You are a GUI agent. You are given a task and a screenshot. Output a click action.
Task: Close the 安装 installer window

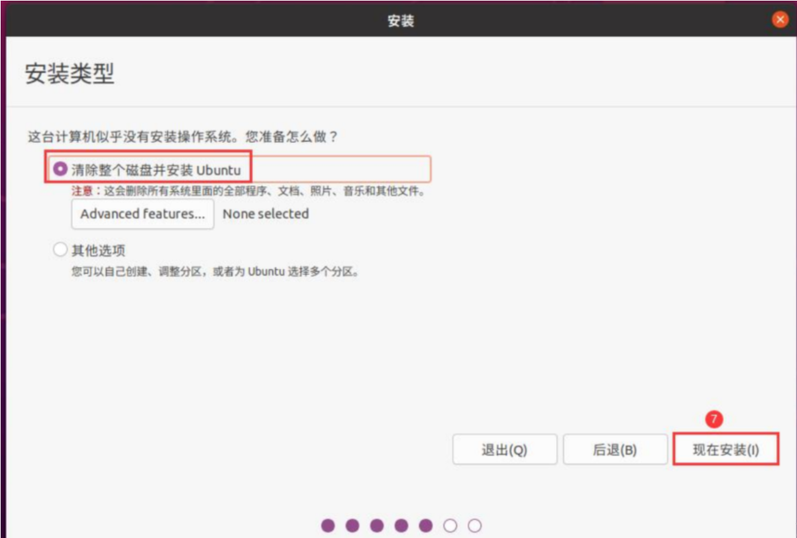(780, 20)
